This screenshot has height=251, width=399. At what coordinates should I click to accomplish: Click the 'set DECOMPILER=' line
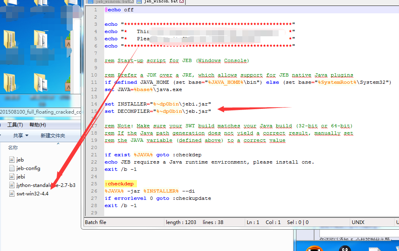point(158,111)
